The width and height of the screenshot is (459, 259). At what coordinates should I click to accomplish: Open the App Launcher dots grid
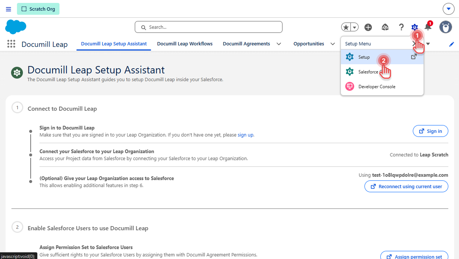tap(11, 44)
